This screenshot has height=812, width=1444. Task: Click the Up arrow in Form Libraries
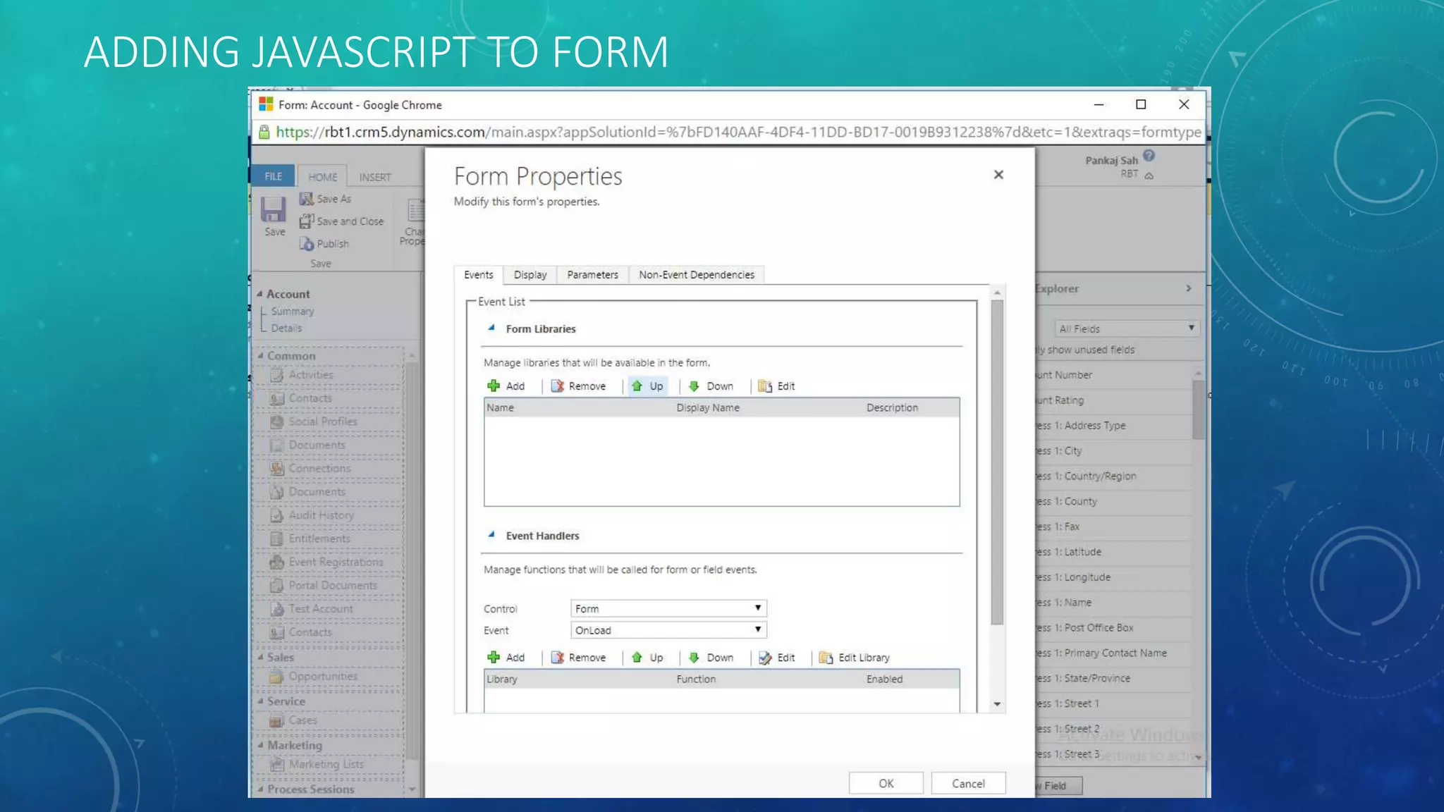pyautogui.click(x=637, y=386)
